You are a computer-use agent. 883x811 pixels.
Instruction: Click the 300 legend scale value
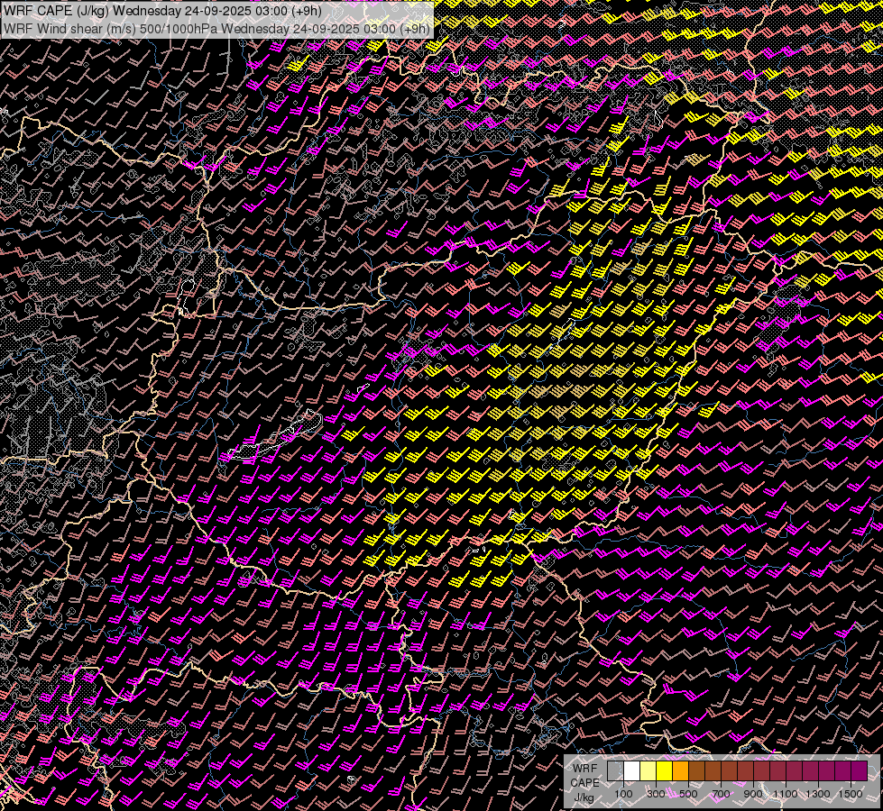[656, 793]
